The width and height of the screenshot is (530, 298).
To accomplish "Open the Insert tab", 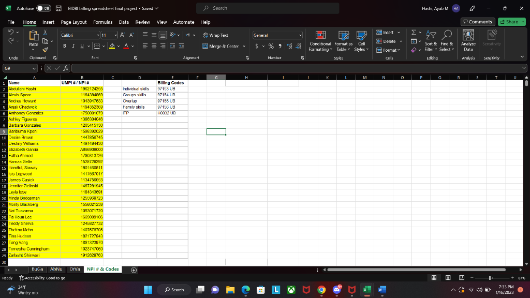I will tap(48, 22).
